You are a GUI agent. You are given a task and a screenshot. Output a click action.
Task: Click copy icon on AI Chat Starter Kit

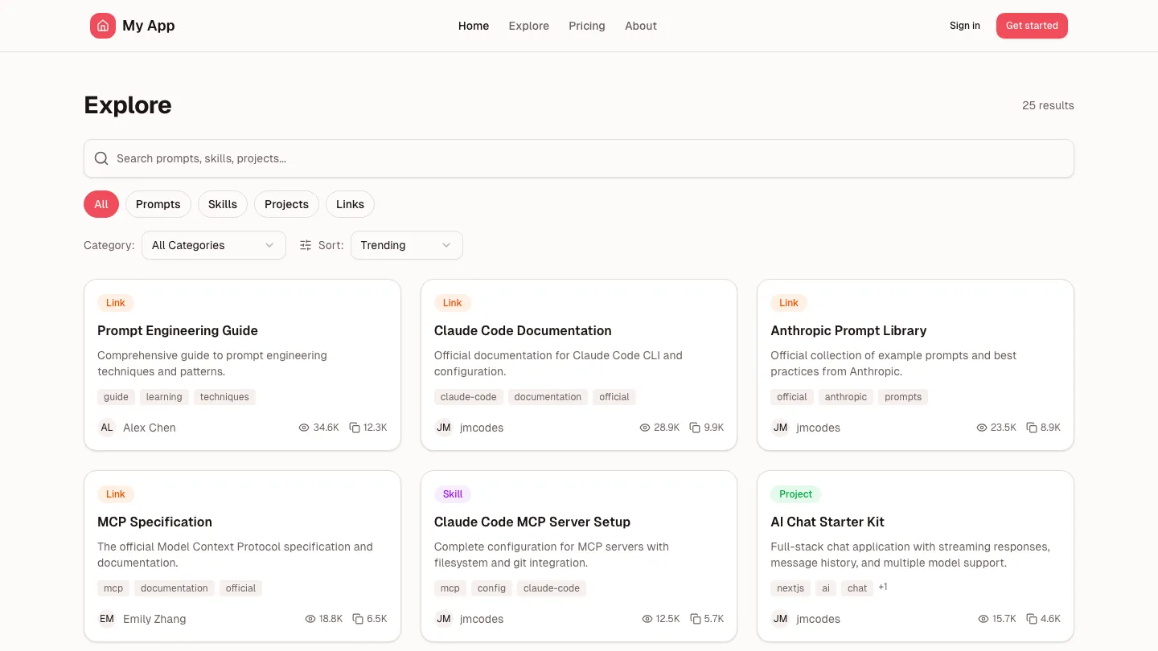tap(1032, 619)
